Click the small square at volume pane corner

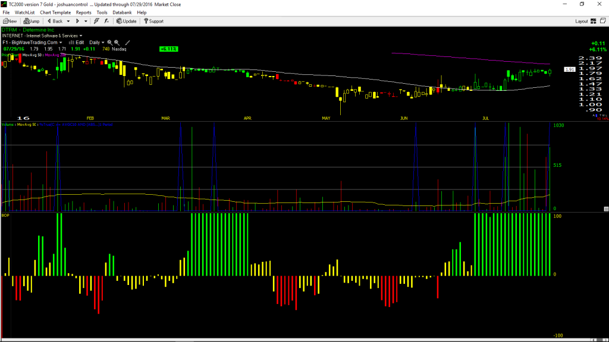pyautogui.click(x=606, y=209)
